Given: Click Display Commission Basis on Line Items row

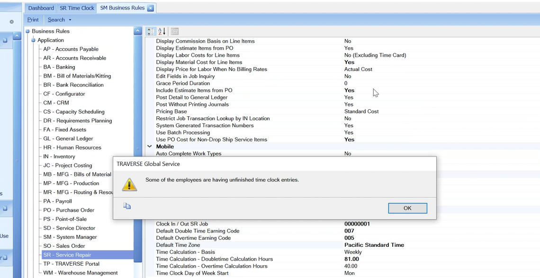Looking at the screenshot, I should coord(342,41).
